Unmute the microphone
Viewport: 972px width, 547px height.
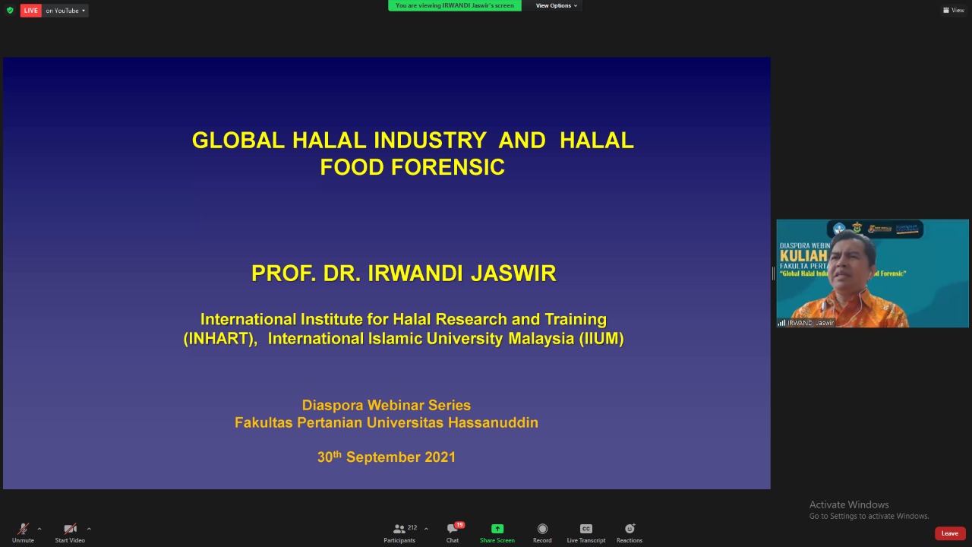coord(23,530)
